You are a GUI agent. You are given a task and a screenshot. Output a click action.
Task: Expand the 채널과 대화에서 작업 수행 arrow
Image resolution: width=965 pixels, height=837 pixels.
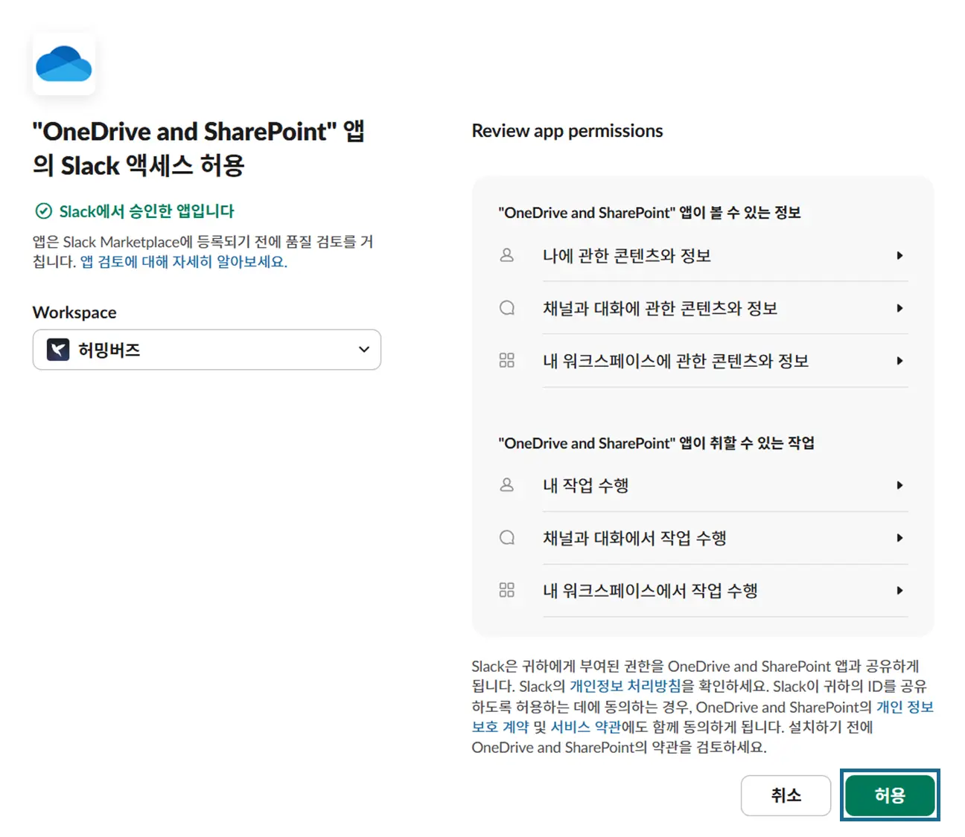click(x=899, y=538)
